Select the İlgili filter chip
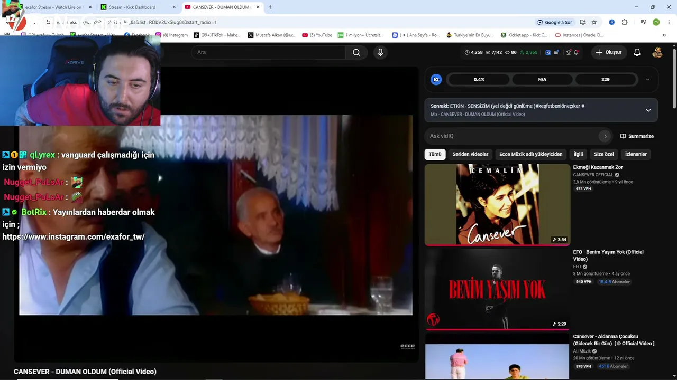 click(x=579, y=154)
